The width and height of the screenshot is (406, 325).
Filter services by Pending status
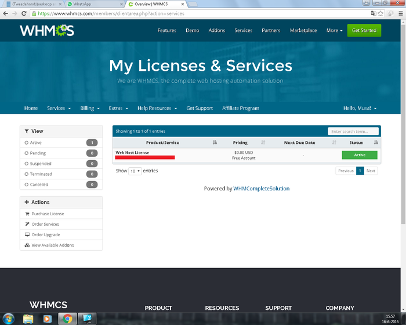(x=61, y=153)
